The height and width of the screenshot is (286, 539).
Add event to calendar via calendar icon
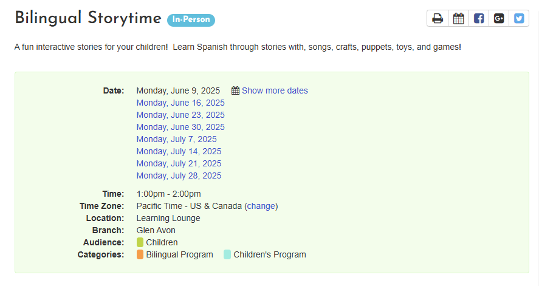tap(458, 18)
